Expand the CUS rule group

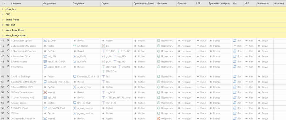click(3, 14)
